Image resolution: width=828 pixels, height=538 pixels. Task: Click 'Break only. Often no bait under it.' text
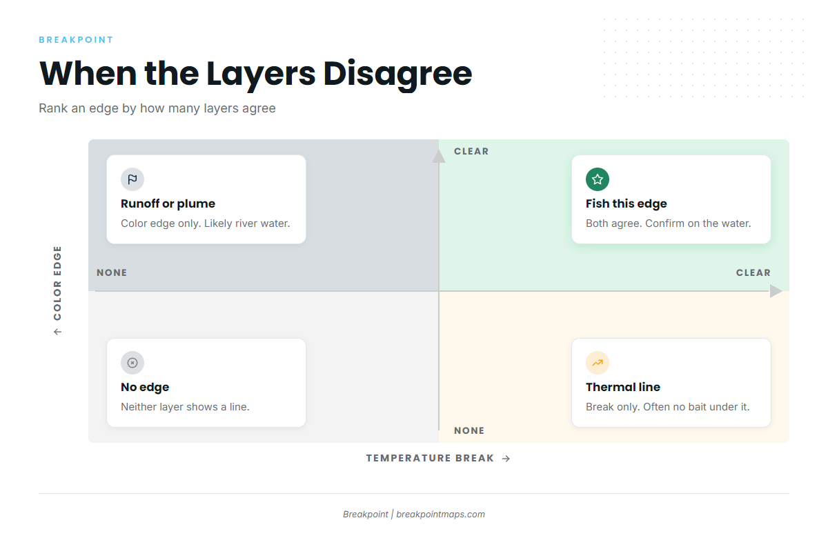click(668, 407)
